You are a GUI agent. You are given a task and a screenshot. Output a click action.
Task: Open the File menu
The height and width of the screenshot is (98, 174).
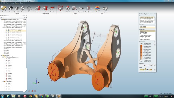(1, 3)
